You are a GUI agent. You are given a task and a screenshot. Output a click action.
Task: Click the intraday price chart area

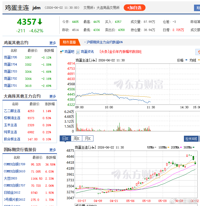138,84
